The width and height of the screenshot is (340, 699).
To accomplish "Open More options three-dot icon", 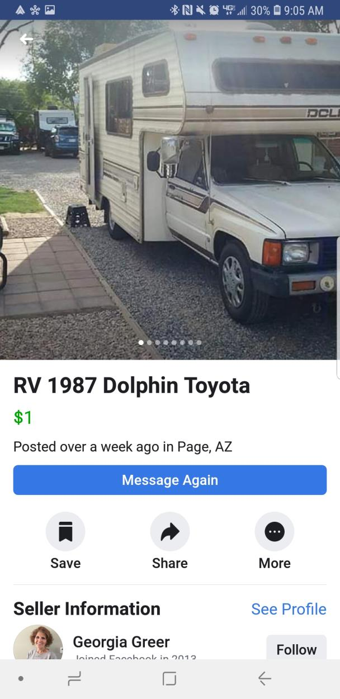I will coord(275,531).
